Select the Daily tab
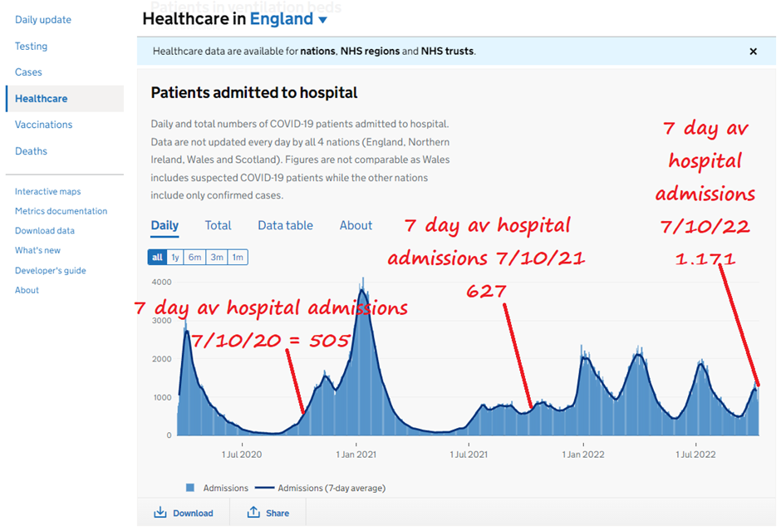The width and height of the screenshot is (781, 531). pos(165,225)
